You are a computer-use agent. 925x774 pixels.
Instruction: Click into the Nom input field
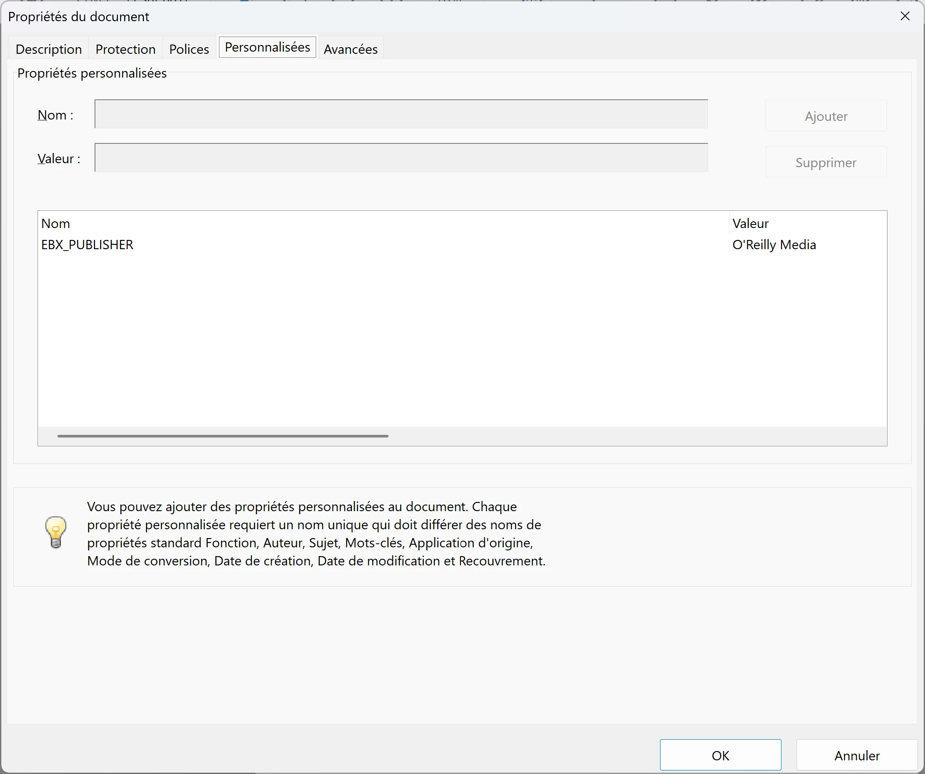tap(401, 114)
